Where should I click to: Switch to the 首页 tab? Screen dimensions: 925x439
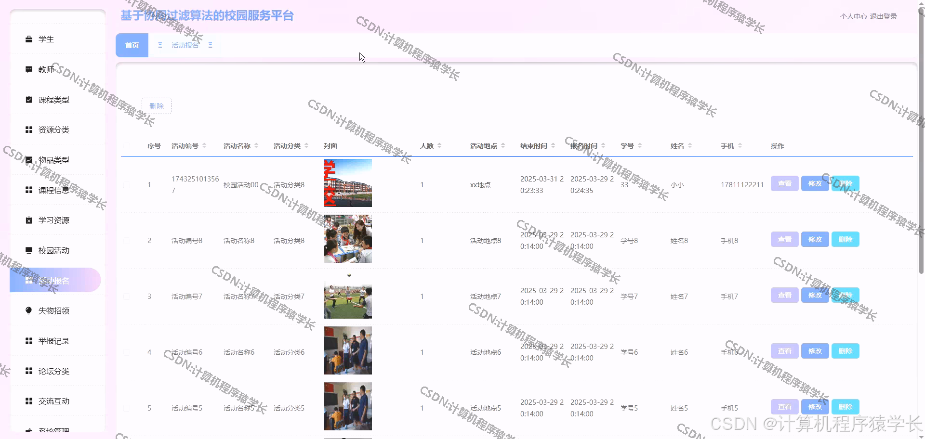pos(132,45)
